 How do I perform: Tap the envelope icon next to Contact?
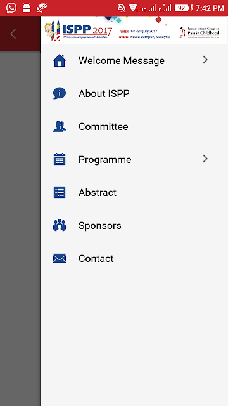click(x=60, y=258)
